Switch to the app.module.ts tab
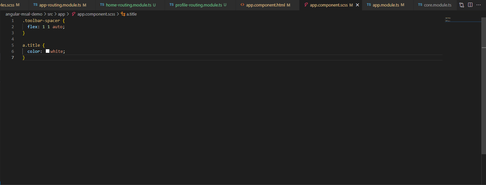This screenshot has height=185, width=486. point(386,5)
